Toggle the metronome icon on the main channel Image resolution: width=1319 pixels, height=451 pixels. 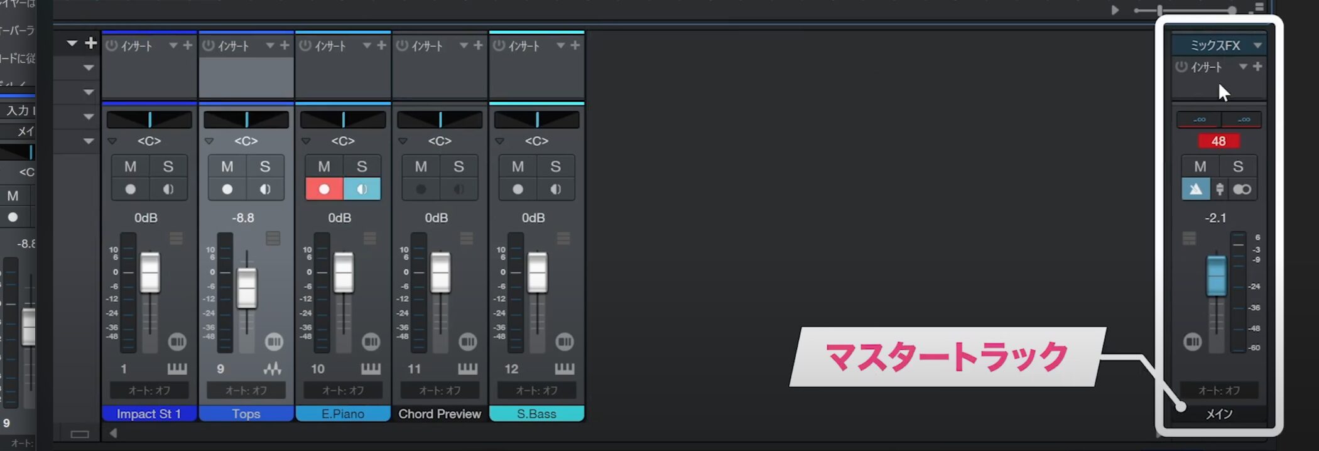[x=1195, y=189]
